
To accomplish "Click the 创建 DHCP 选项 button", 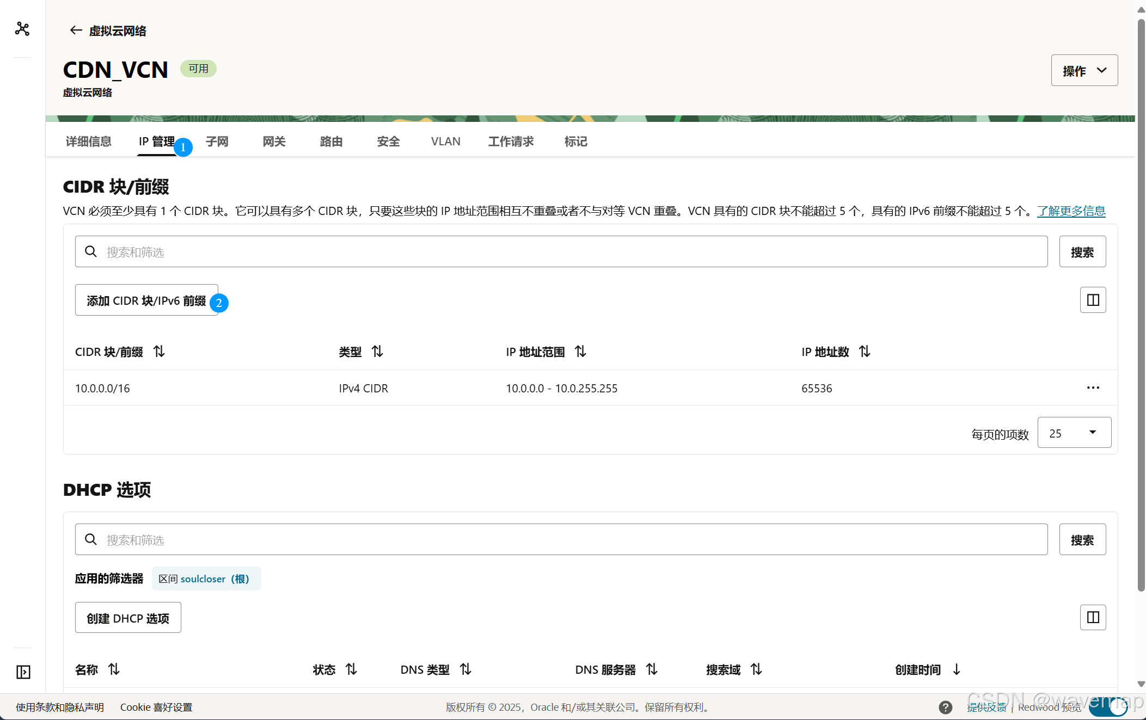I will coord(128,618).
